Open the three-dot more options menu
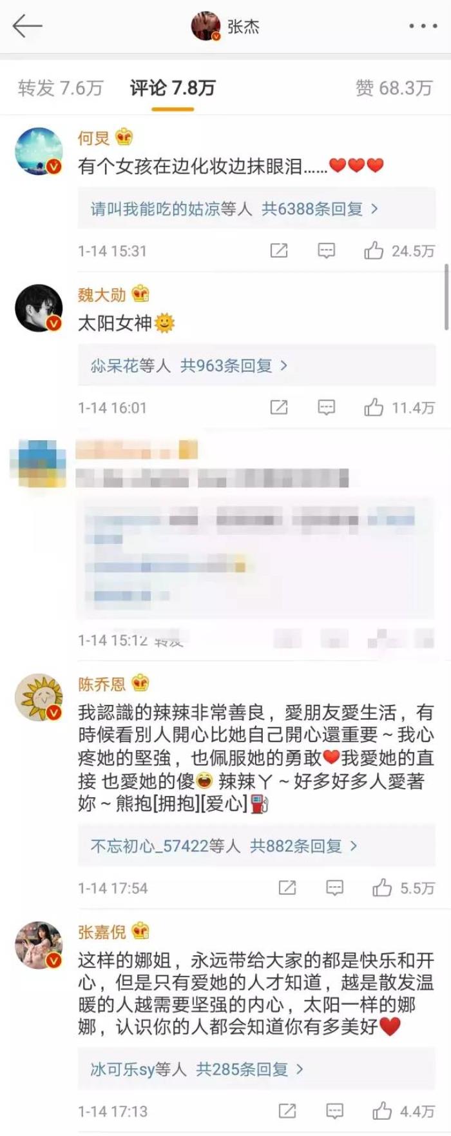451x1136 pixels. point(423,26)
